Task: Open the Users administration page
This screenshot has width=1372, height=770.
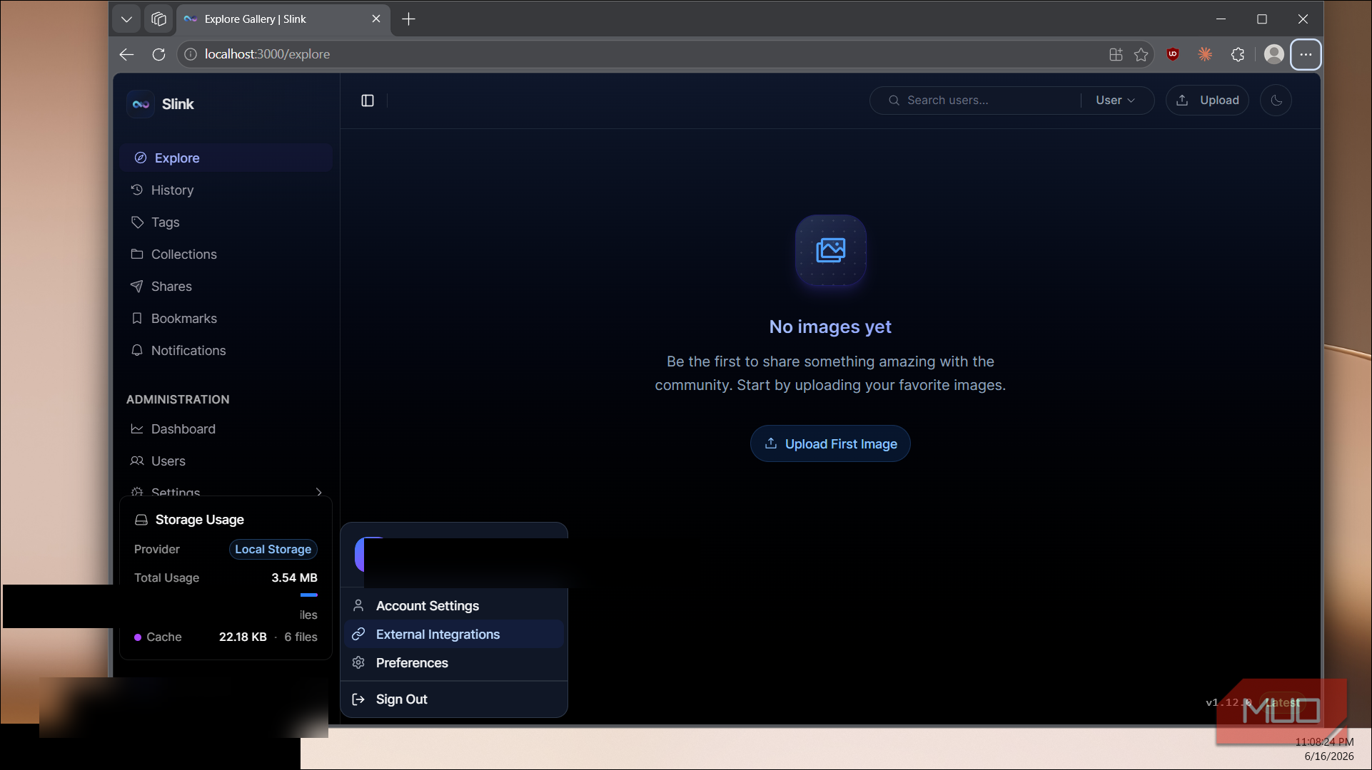Action: tap(226, 461)
